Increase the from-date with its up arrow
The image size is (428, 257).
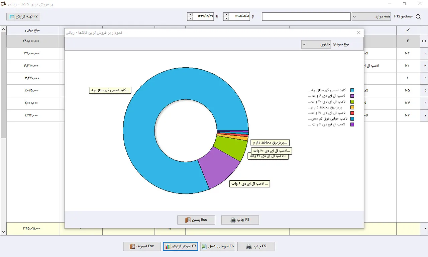click(x=226, y=14)
